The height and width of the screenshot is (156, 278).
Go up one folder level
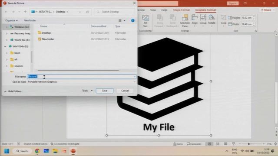pyautogui.click(x=25, y=12)
